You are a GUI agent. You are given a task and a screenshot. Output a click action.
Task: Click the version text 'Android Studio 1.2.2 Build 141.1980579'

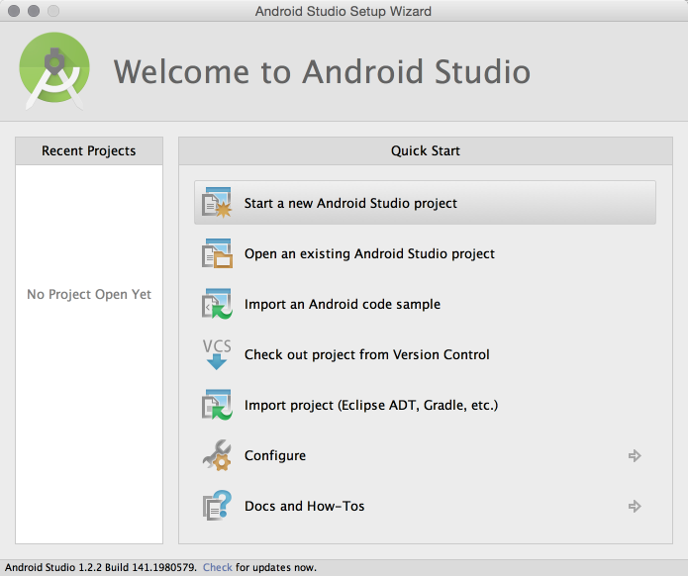(x=101, y=567)
